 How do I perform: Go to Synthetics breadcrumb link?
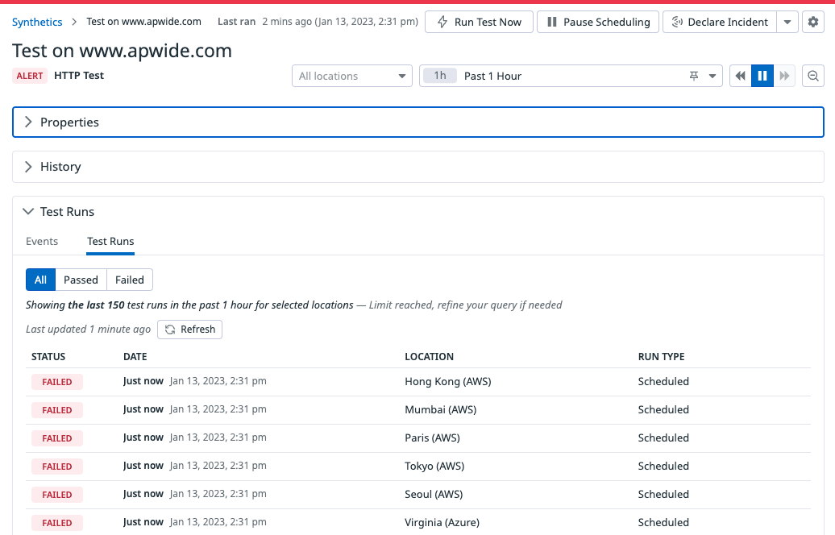[x=37, y=22]
